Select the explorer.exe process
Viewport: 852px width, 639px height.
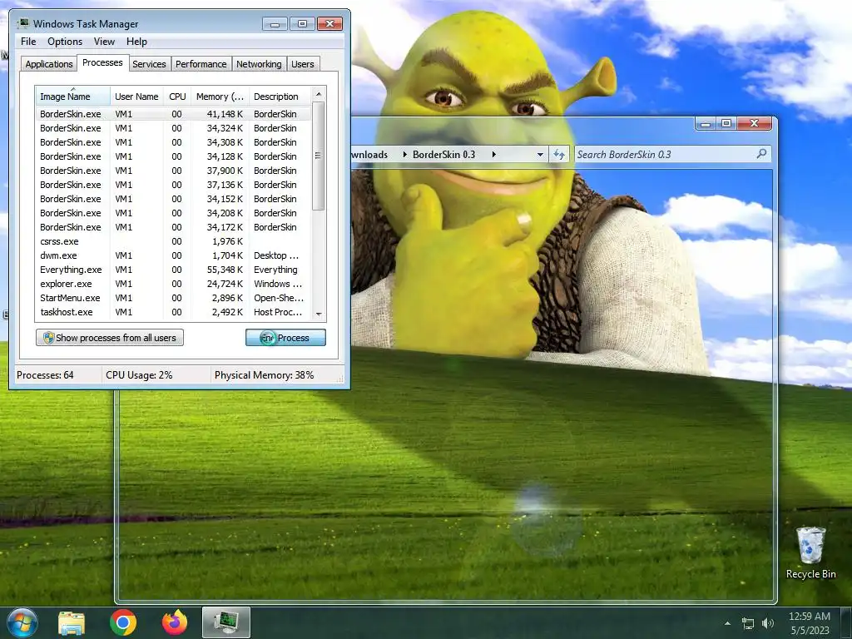[x=173, y=284]
